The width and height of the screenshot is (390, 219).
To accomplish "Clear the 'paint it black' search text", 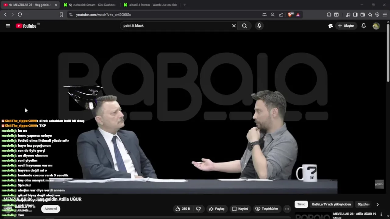I will [234, 26].
